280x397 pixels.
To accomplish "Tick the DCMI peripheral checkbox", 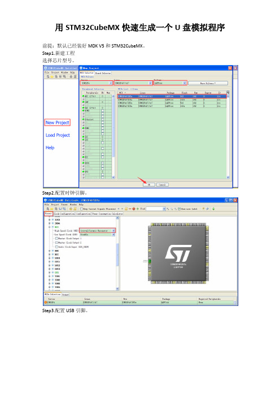I will pos(103,111).
